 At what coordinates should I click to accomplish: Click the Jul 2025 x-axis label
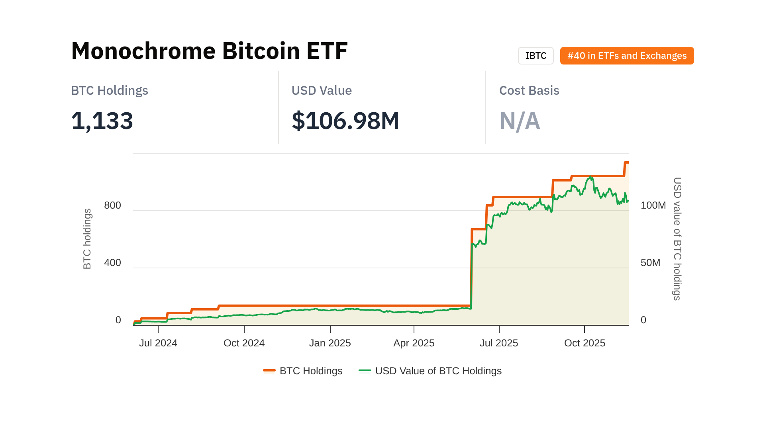click(x=499, y=343)
